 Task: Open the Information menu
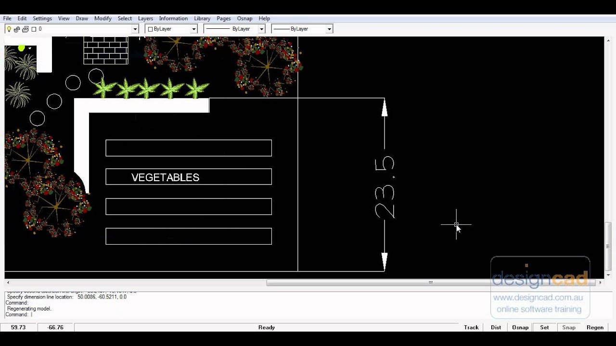tap(173, 18)
